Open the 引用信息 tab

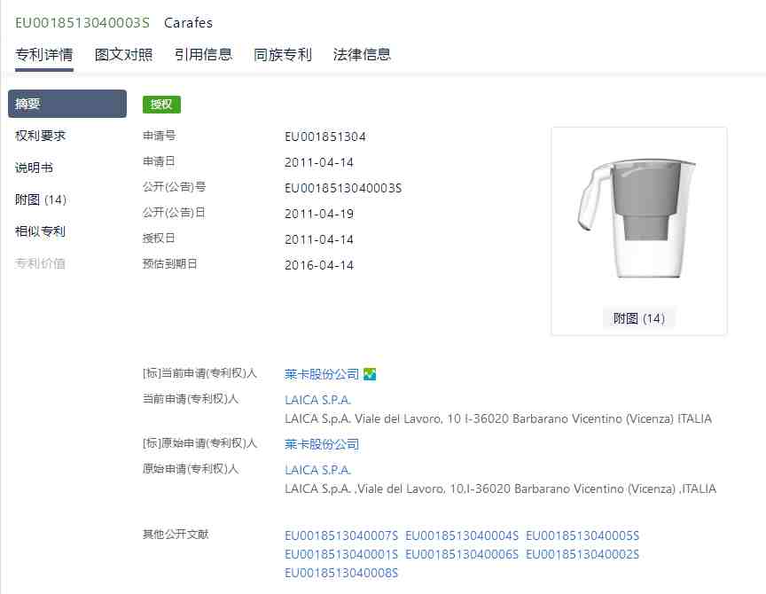203,54
